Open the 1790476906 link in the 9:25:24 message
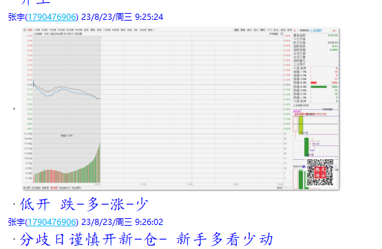 pos(52,17)
